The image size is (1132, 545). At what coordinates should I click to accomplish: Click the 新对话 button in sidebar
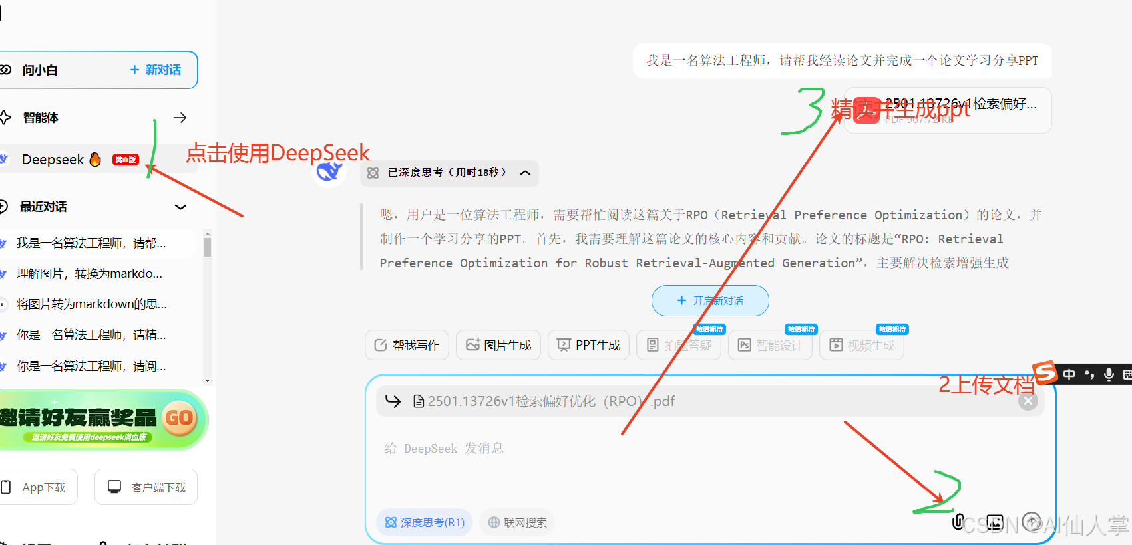click(x=156, y=70)
